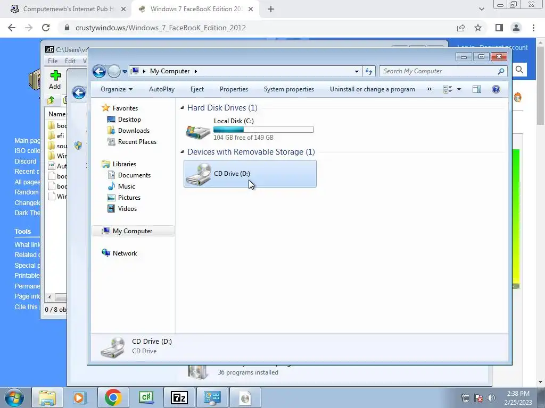Select Local Disk (C:) drive icon

click(198, 132)
